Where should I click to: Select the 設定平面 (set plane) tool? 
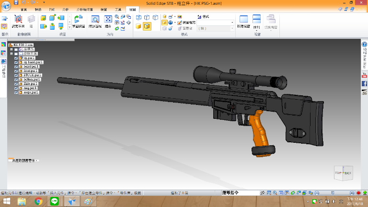pos(18,22)
